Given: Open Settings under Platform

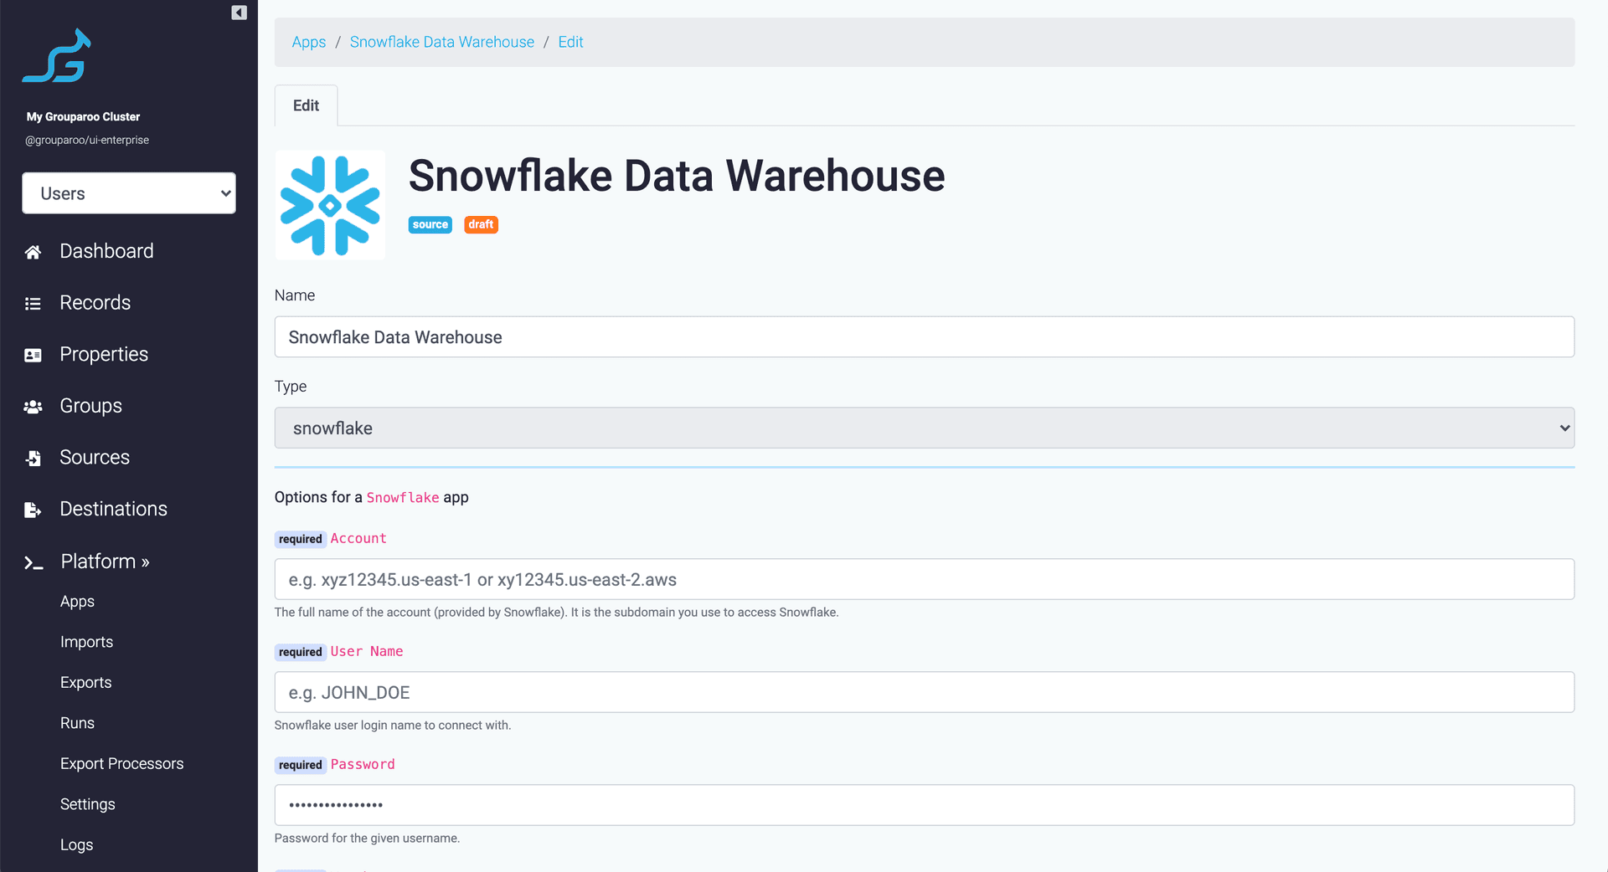Looking at the screenshot, I should 87,804.
